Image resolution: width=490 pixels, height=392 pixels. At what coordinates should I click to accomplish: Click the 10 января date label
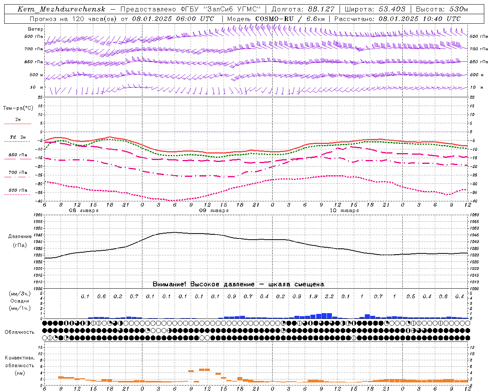click(344, 211)
